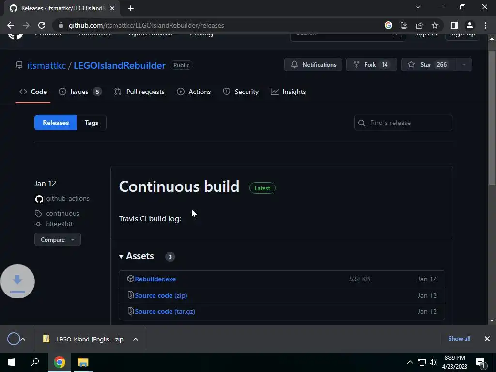
Task: Click the install app icon in the address bar
Action: coord(403,25)
